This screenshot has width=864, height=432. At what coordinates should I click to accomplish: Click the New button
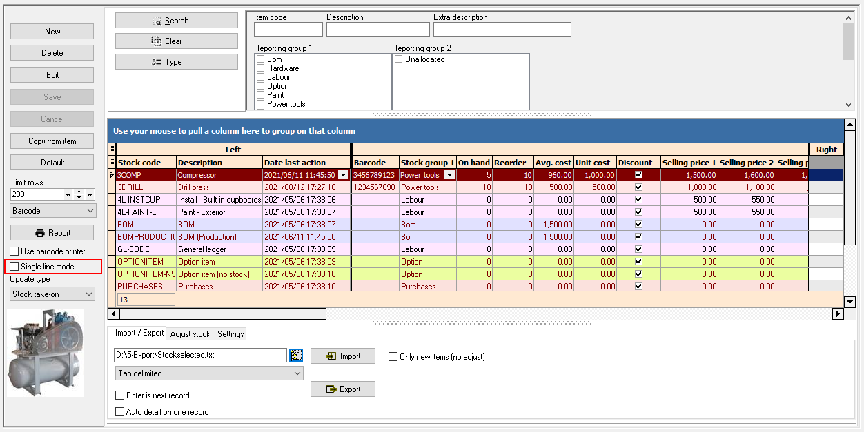[x=52, y=32]
